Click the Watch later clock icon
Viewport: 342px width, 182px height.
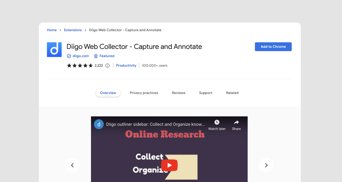coord(217,122)
